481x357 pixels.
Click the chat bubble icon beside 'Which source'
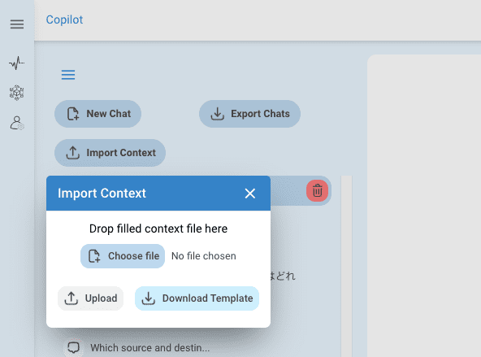click(73, 348)
